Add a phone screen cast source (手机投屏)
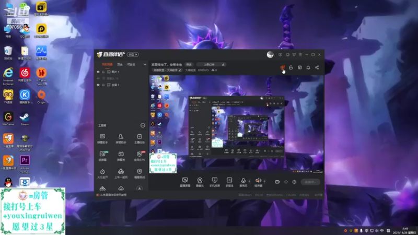The height and width of the screenshot is (235, 418). coord(214,182)
